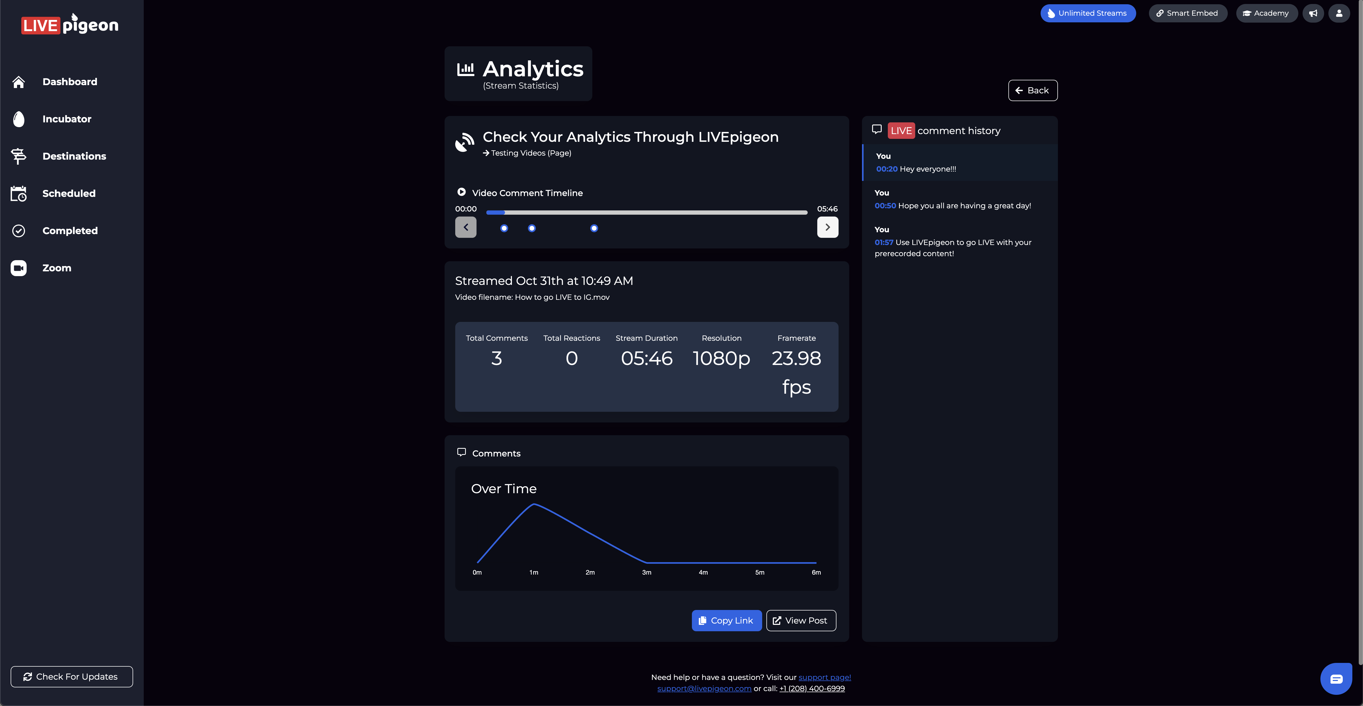Jump to the 00:50 comment timestamp
1363x706 pixels.
885,206
